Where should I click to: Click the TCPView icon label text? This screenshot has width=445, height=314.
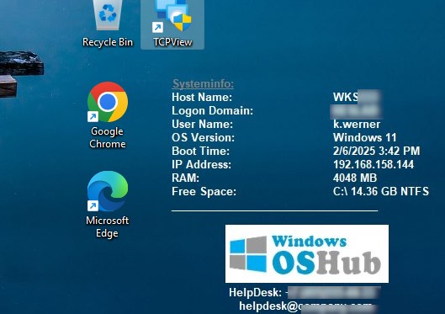(172, 42)
